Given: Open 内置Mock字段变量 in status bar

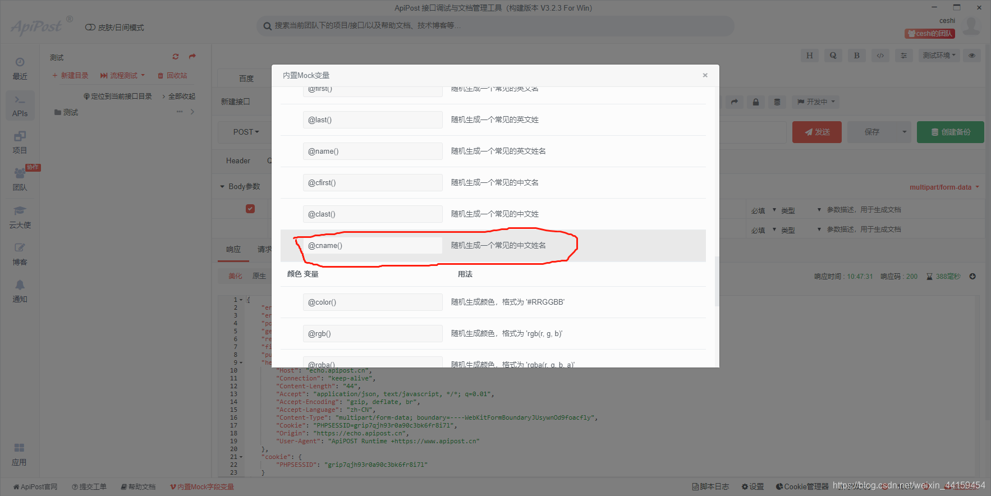Looking at the screenshot, I should click(202, 487).
